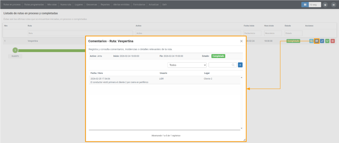Viewport: 339px width, 143px height.
Task: Click the Hora inicio filter field
Action: pyautogui.click(x=273, y=33)
